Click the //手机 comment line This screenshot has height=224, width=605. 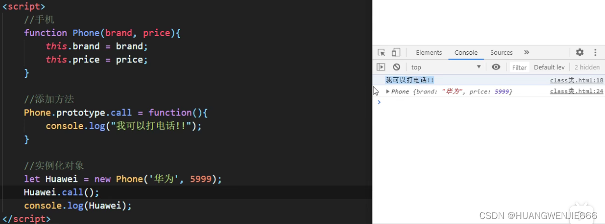point(39,20)
